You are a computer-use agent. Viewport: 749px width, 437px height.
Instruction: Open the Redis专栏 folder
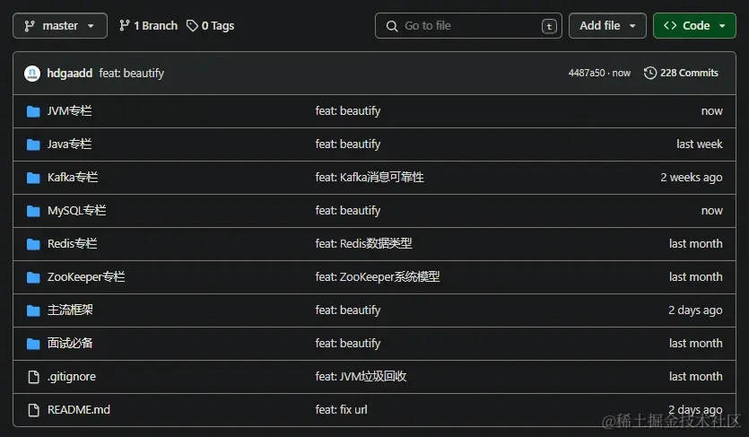(72, 244)
